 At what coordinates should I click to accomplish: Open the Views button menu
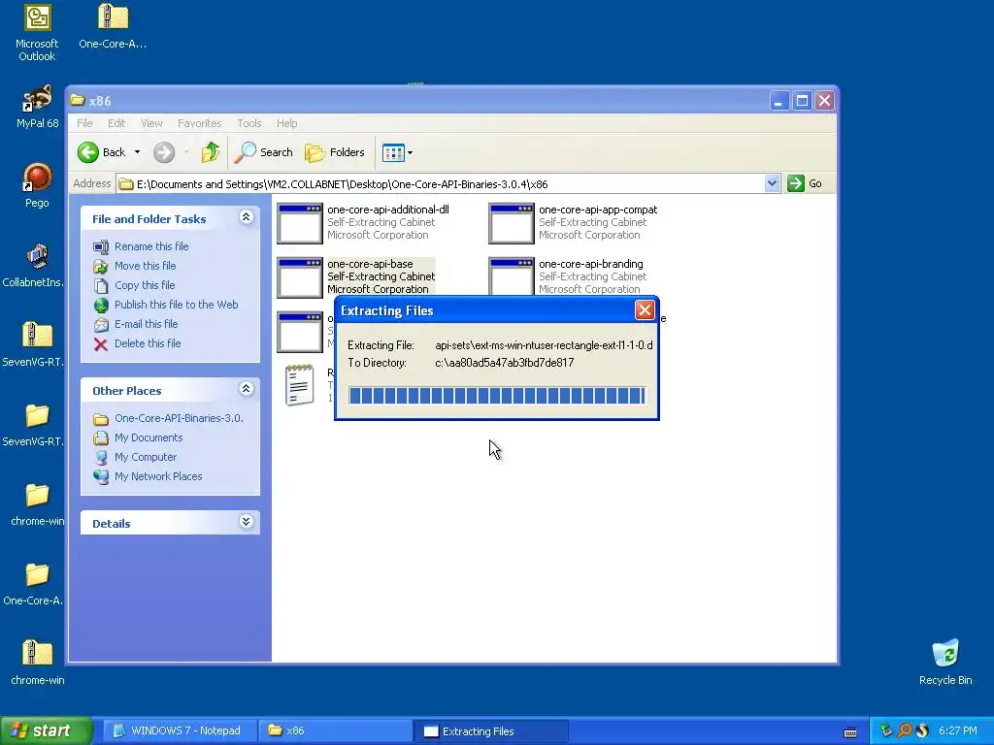(x=397, y=152)
